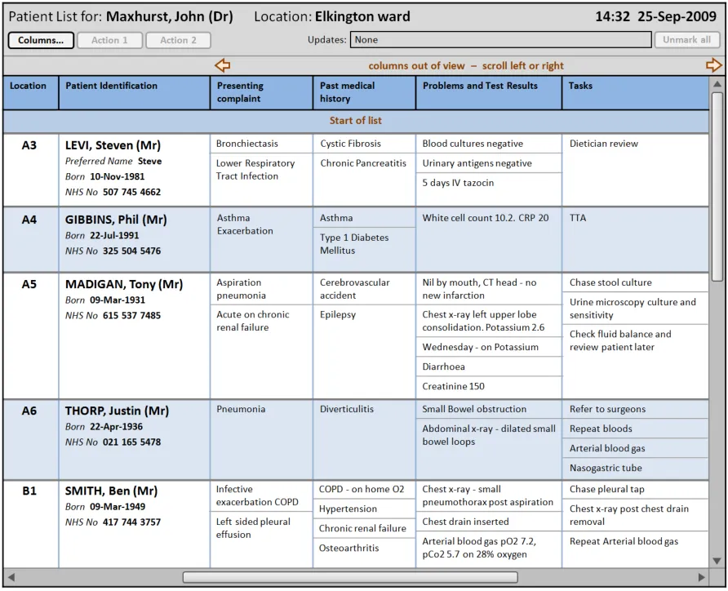Open patient MADIGAN, Tony record

(124, 284)
